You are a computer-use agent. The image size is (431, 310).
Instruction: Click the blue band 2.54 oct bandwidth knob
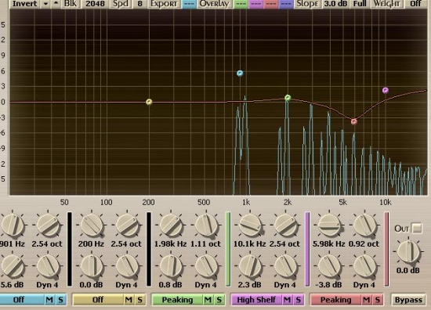[48, 225]
